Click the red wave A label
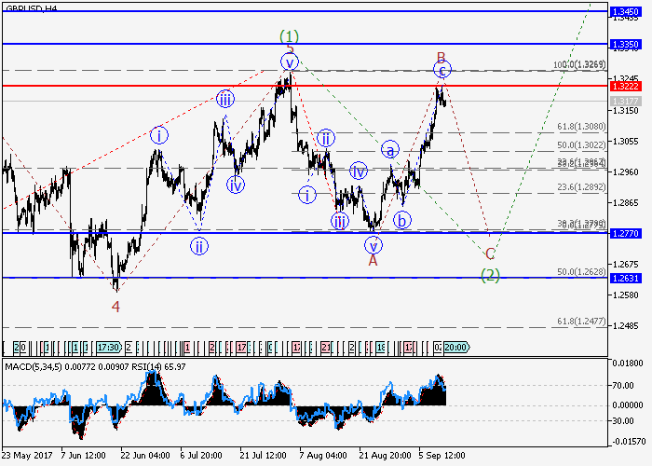Image resolution: width=652 pixels, height=466 pixels. coord(373,260)
